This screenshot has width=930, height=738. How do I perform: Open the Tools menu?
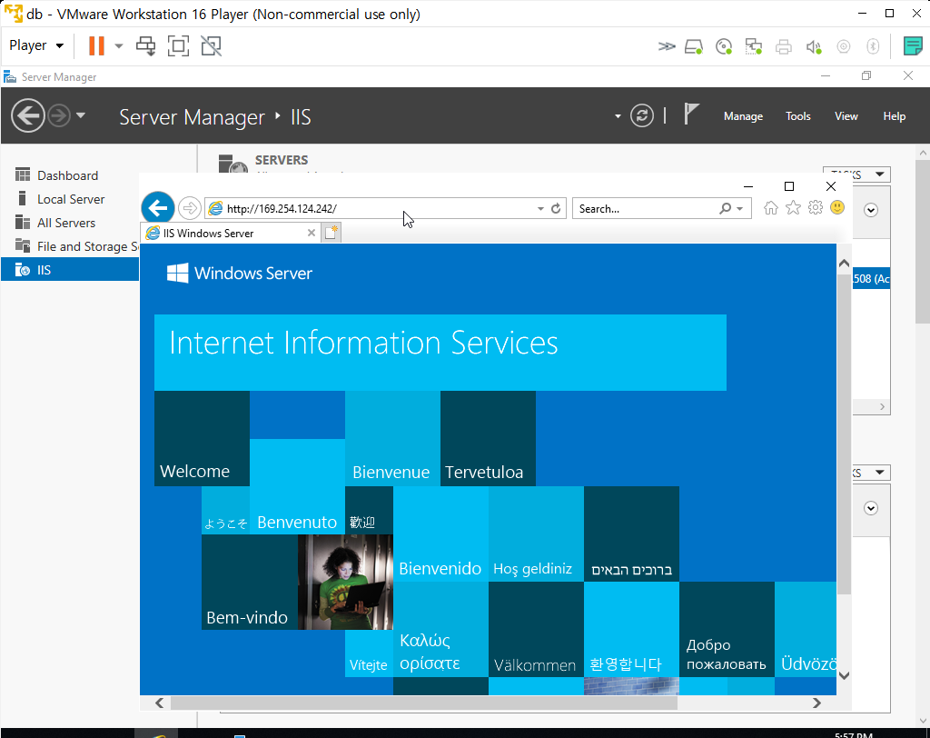click(x=797, y=116)
